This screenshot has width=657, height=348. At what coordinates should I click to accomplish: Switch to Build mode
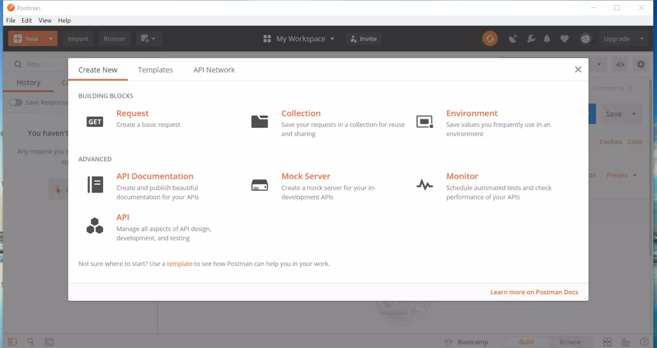pos(526,342)
